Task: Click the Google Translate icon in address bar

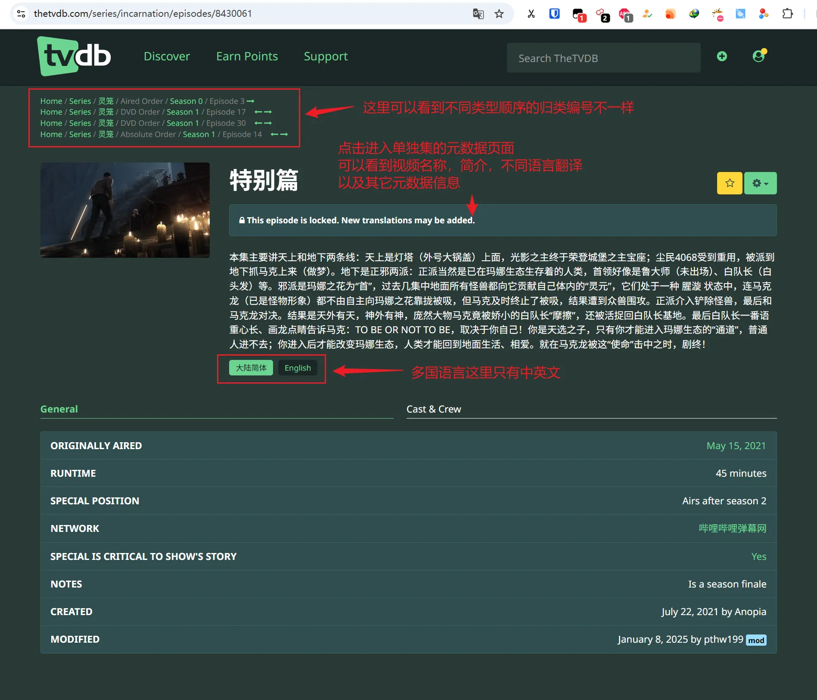Action: click(478, 14)
